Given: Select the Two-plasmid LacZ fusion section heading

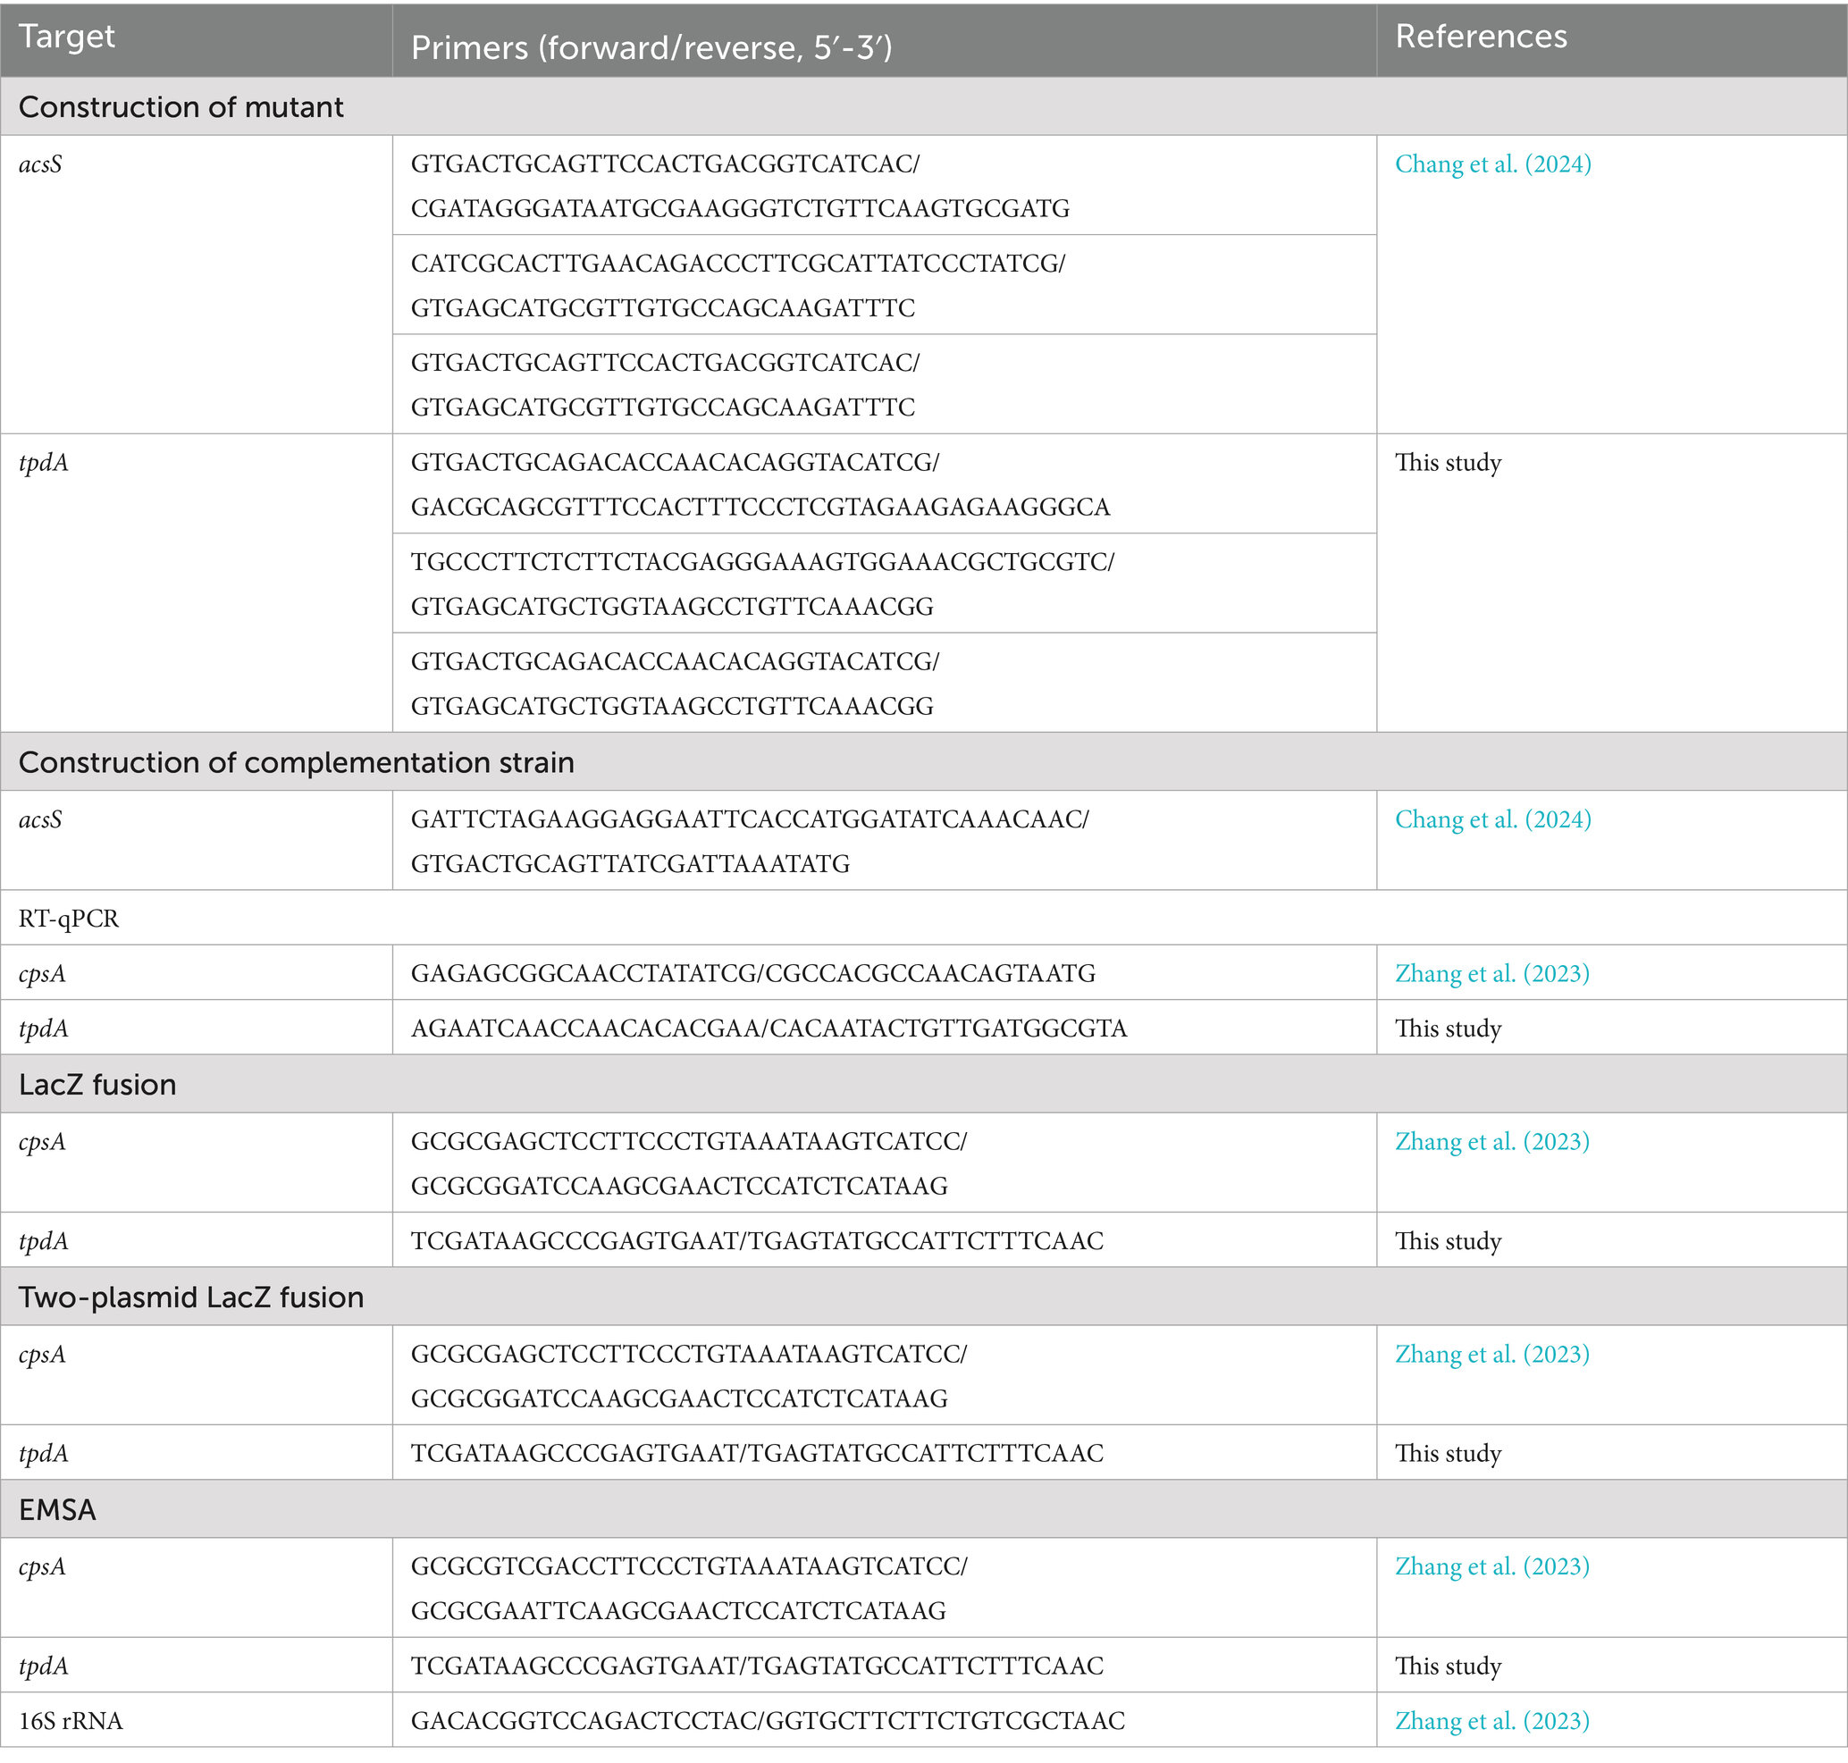Looking at the screenshot, I should [x=191, y=1297].
